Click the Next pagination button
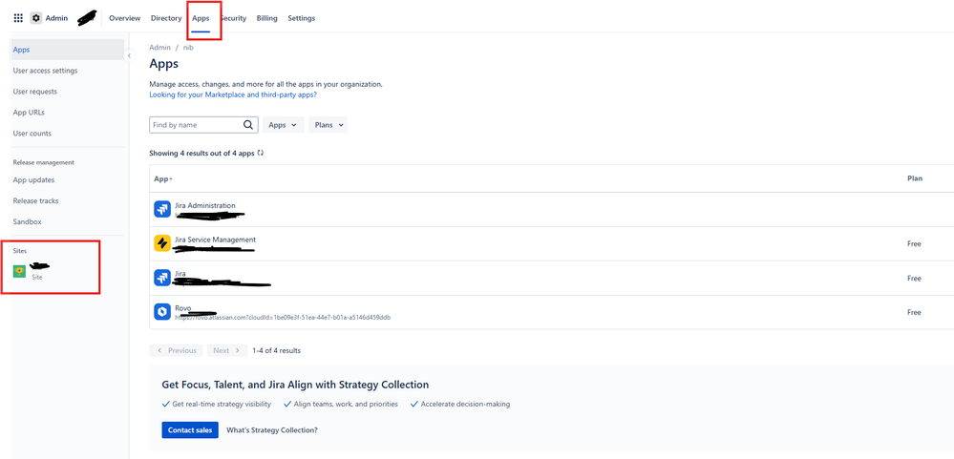954x459 pixels. point(227,350)
